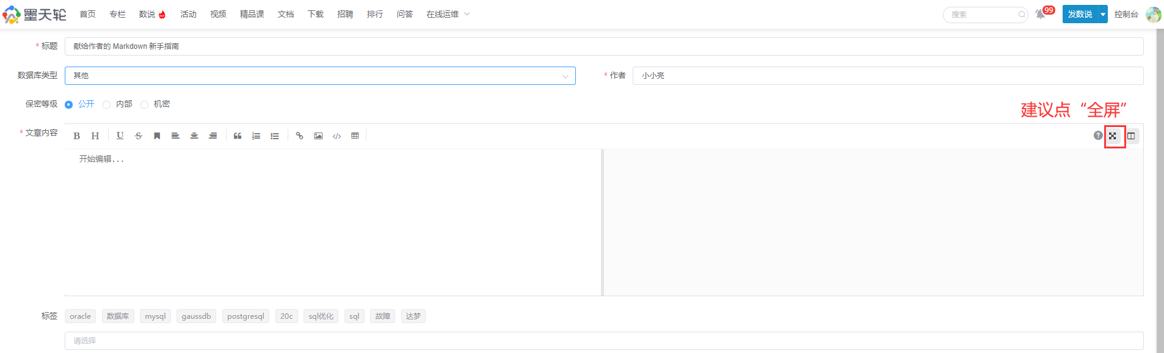Viewport: 1164px width, 353px height.
Task: Select 公开 confidentiality radio
Action: click(x=68, y=104)
